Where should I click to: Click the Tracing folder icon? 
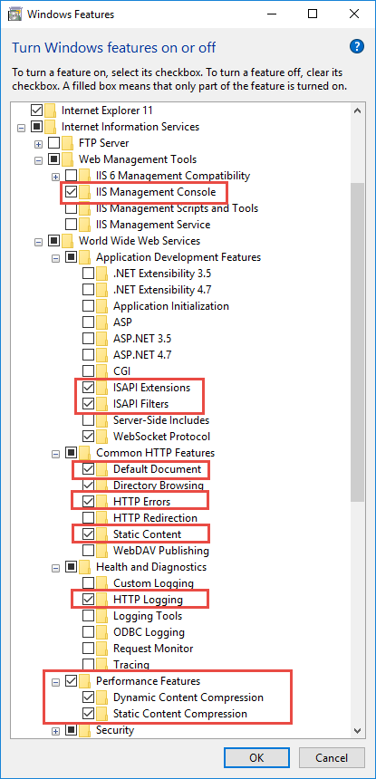tap(102, 664)
